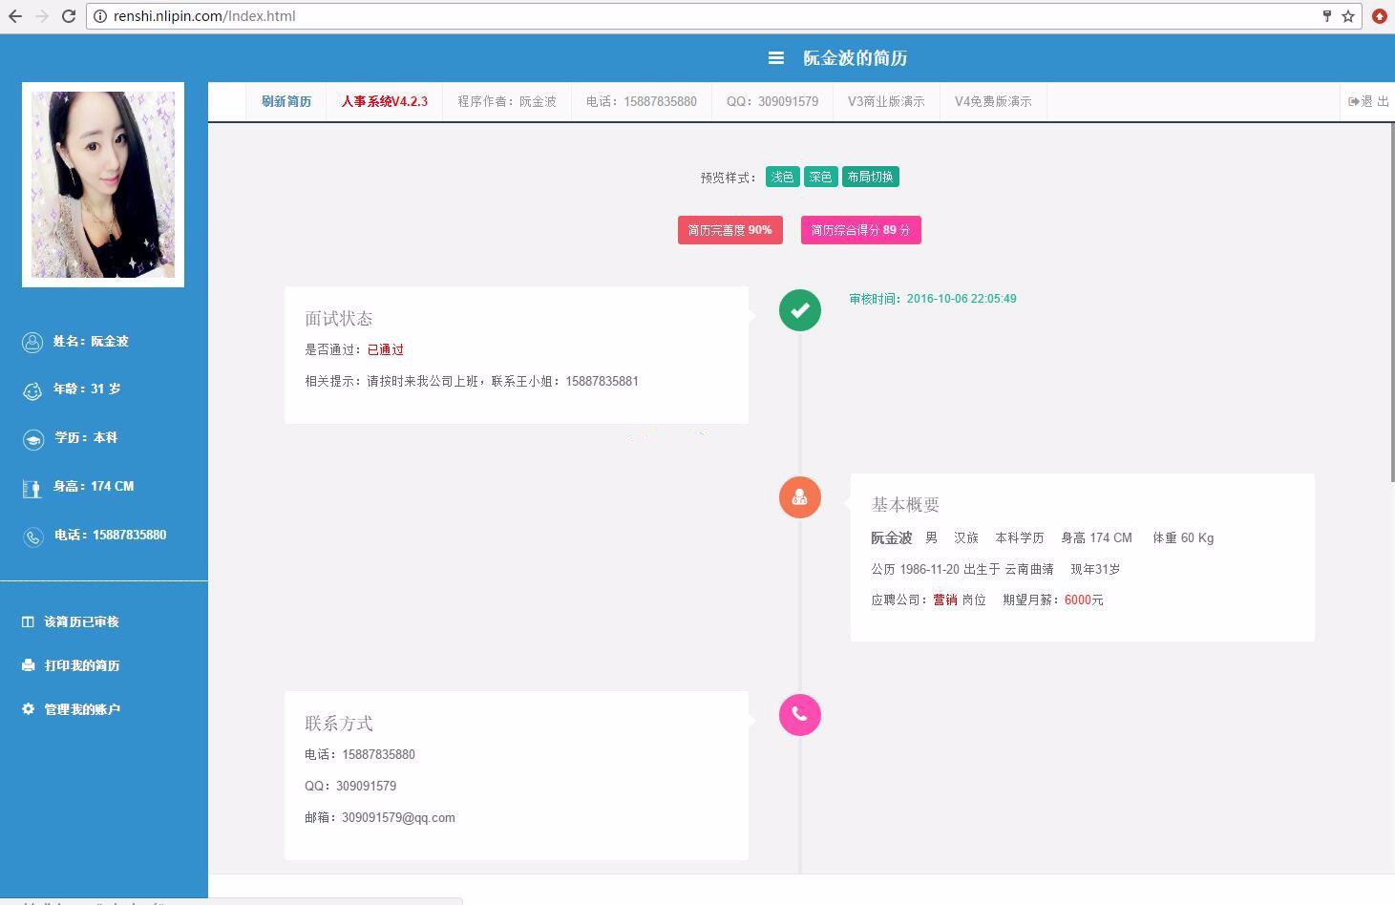1395x905 pixels.
Task: Click 该简历已审核 in the sidebar
Action: point(81,621)
